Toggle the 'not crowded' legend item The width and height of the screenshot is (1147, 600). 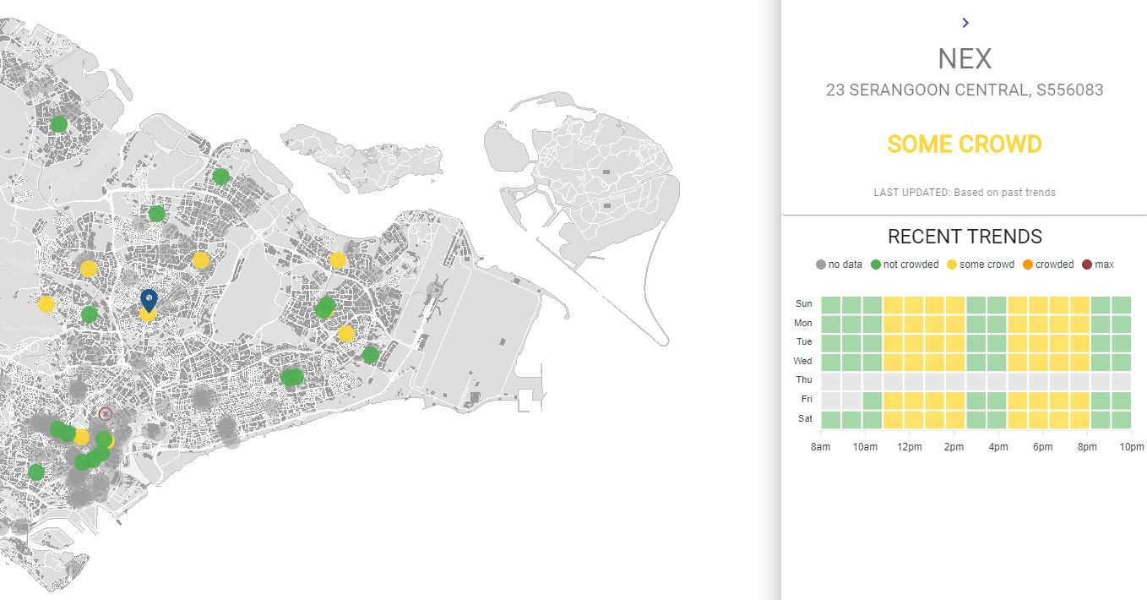pyautogui.click(x=904, y=265)
